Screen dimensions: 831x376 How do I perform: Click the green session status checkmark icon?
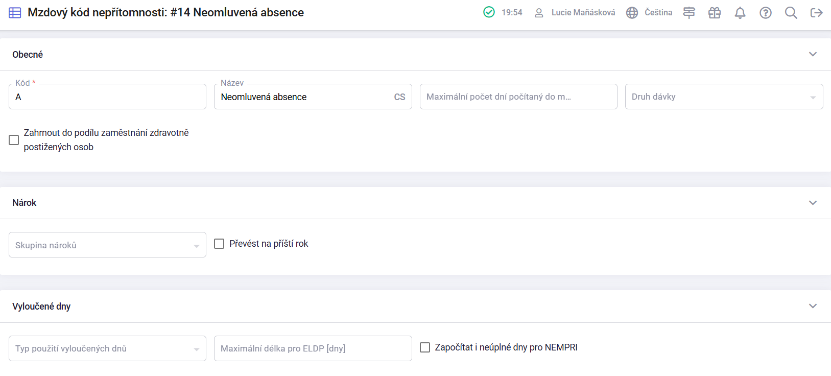click(489, 12)
